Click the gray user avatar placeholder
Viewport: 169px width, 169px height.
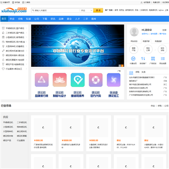[134, 32]
